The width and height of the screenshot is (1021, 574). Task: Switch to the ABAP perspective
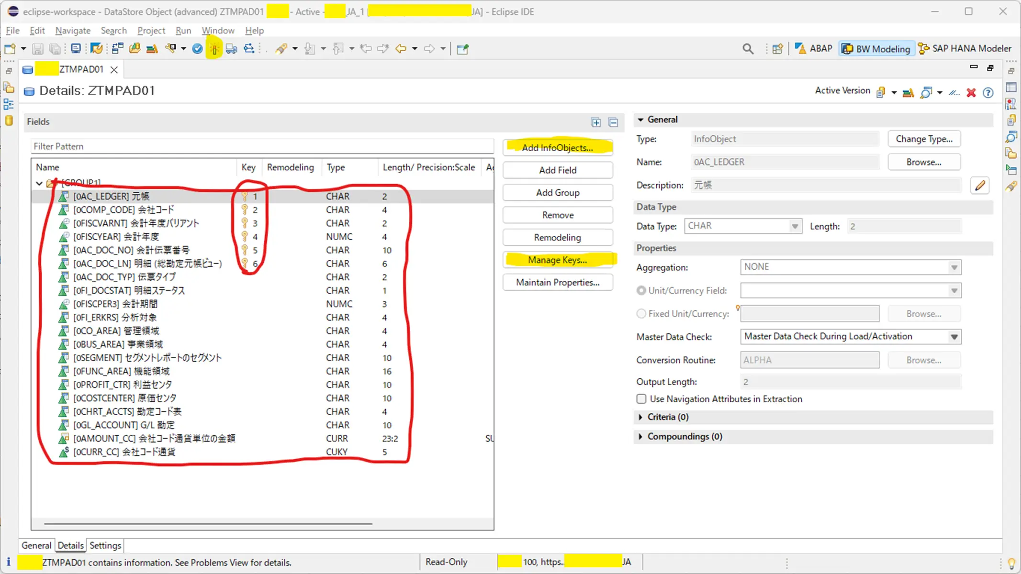813,48
